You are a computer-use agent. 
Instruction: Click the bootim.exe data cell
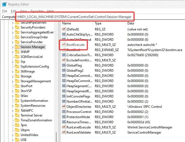pos(155,50)
